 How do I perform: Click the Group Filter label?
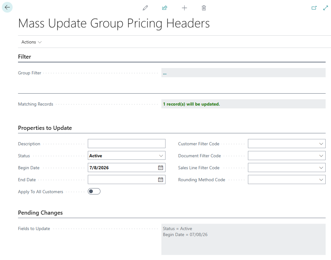pos(30,73)
